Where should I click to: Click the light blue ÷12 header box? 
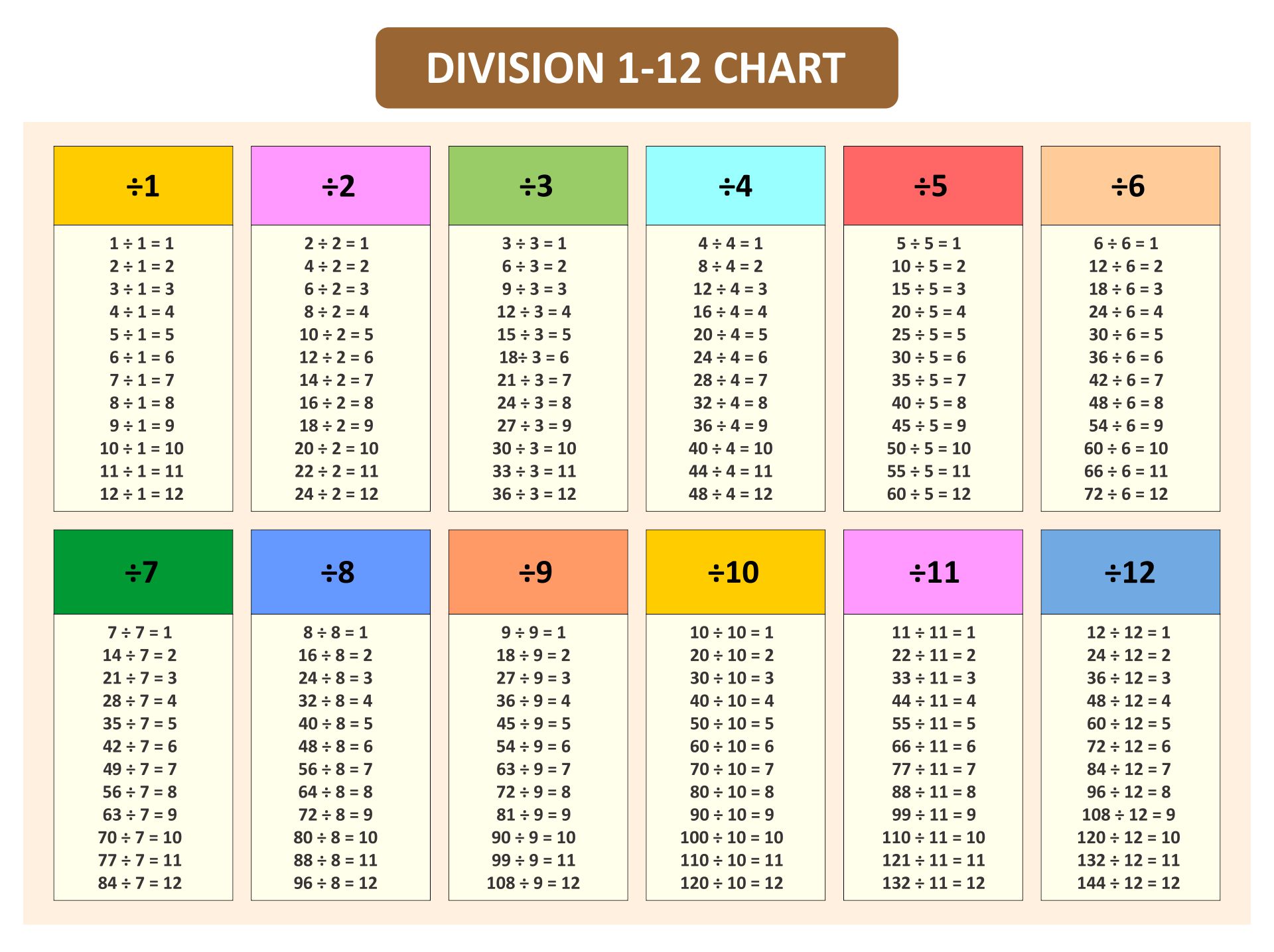coord(1130,571)
